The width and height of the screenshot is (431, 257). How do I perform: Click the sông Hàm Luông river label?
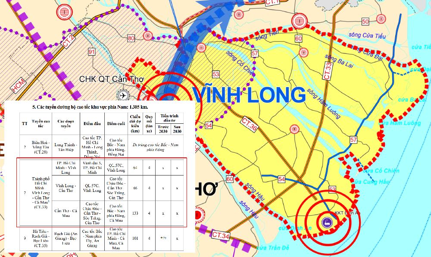(323, 103)
